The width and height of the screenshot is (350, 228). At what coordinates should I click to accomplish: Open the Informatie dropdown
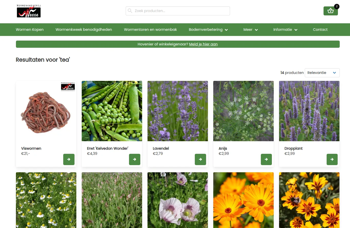click(285, 30)
